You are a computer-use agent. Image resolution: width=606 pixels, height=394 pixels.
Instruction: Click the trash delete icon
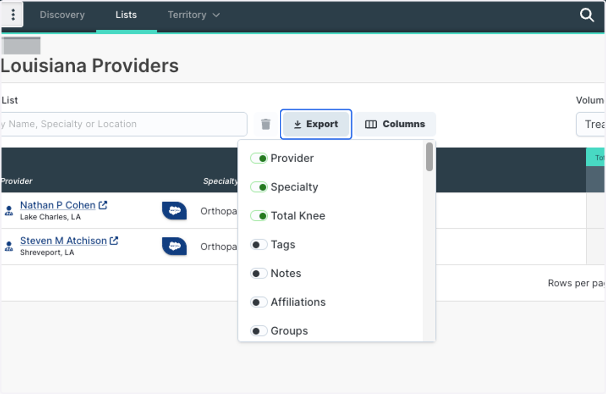point(266,124)
